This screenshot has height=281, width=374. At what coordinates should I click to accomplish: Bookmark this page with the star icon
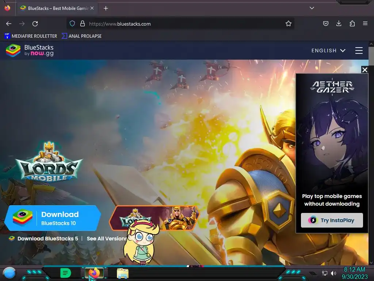click(289, 24)
